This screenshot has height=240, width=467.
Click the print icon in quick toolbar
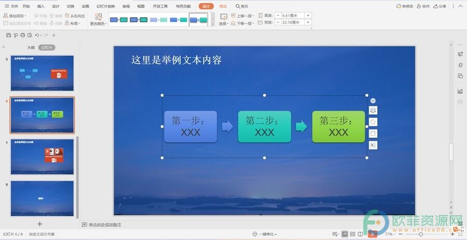(x=23, y=35)
